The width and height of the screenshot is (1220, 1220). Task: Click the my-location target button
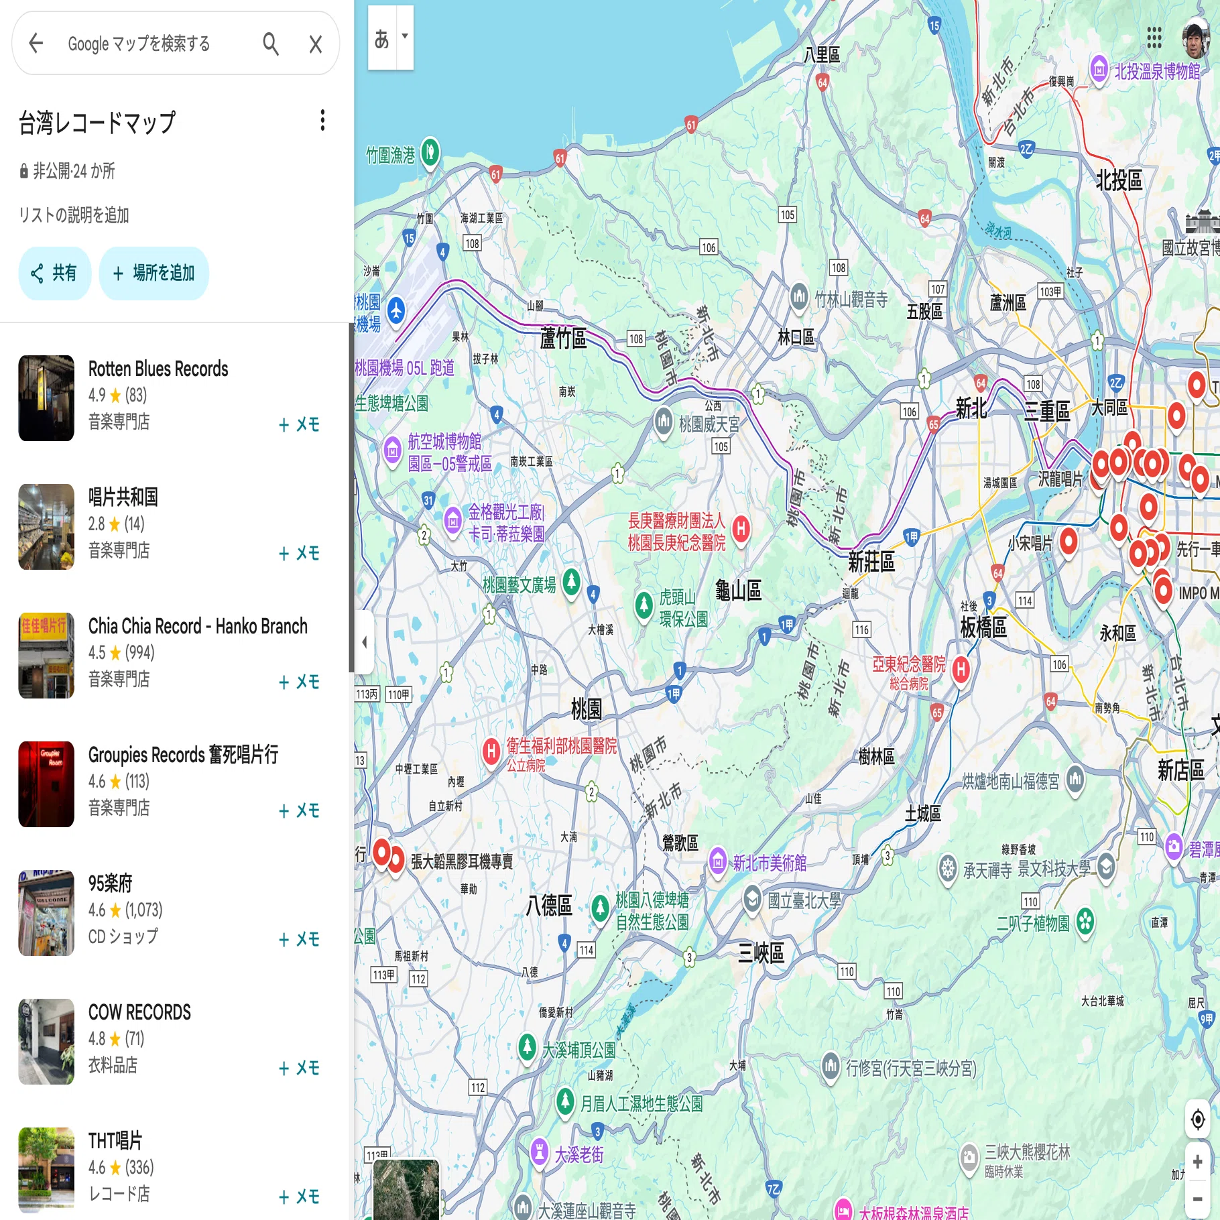tap(1197, 1119)
